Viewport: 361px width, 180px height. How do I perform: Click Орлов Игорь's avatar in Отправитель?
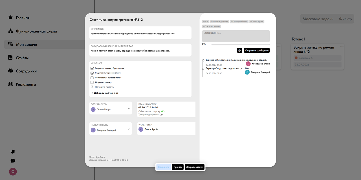93,110
